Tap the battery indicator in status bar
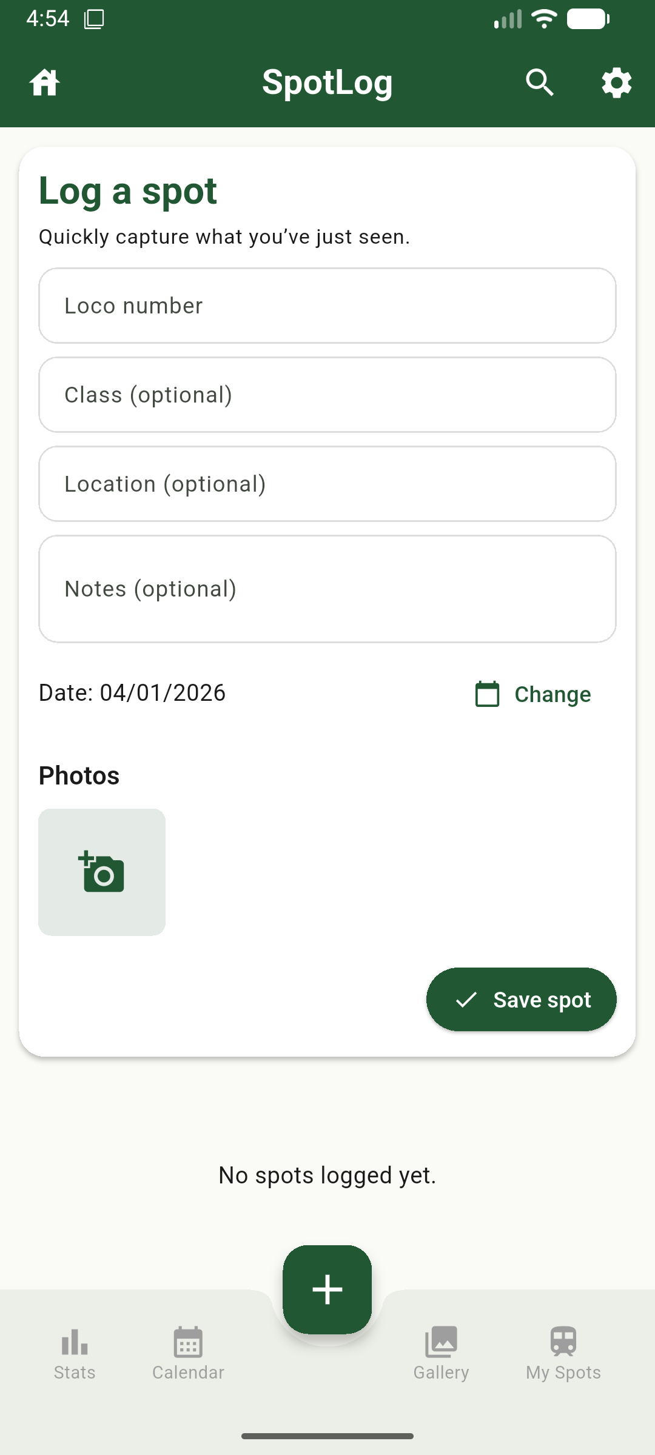This screenshot has height=1455, width=655. [x=588, y=19]
